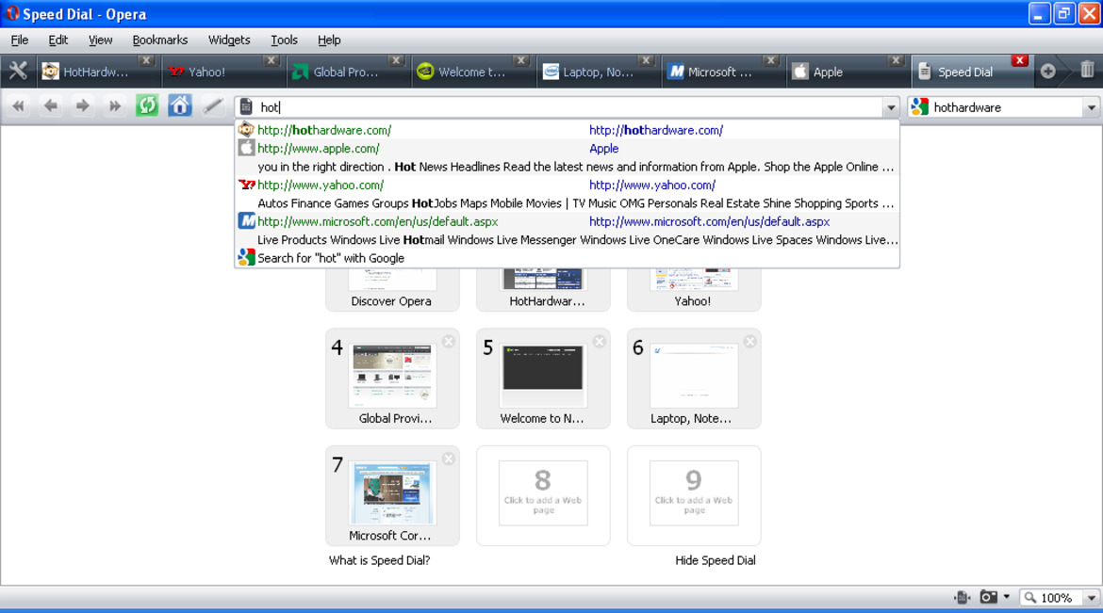The height and width of the screenshot is (613, 1103).
Task: Go back with the Back arrow
Action: pyautogui.click(x=51, y=106)
